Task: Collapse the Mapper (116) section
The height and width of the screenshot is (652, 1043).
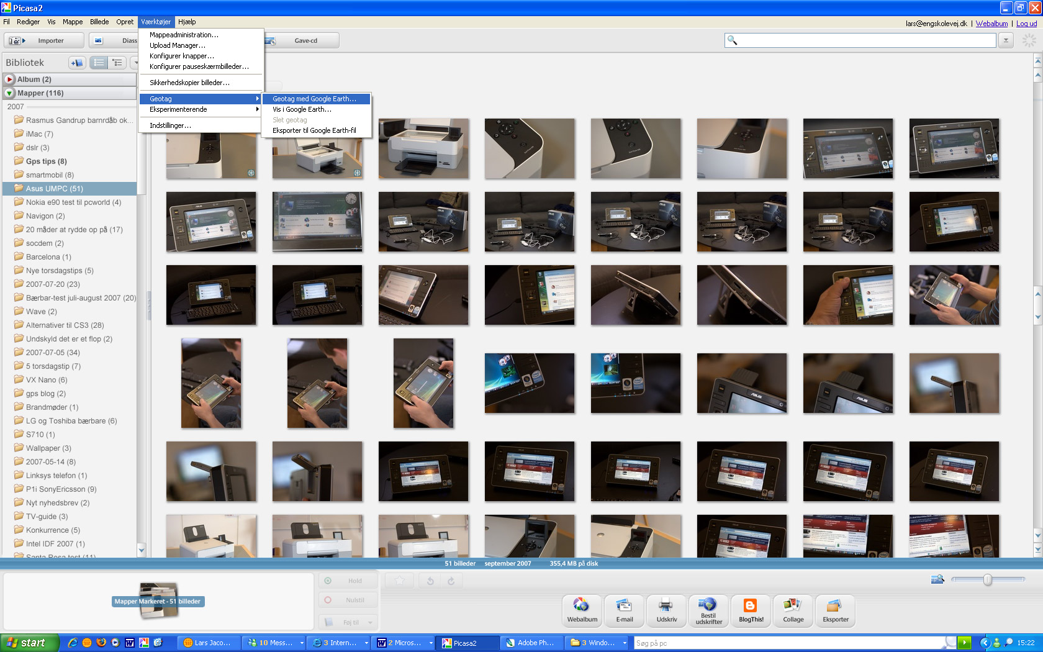Action: coord(9,93)
